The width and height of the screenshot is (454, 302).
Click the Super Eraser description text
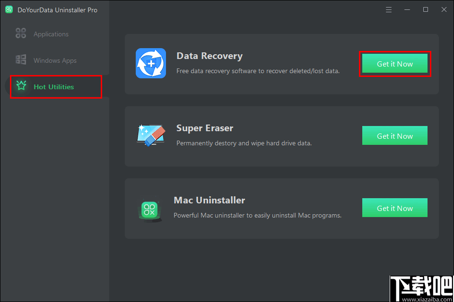pyautogui.click(x=244, y=143)
